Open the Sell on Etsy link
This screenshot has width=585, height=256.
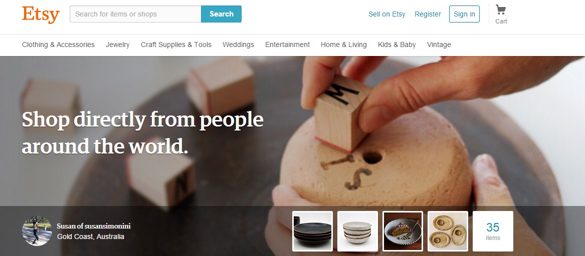pyautogui.click(x=387, y=14)
